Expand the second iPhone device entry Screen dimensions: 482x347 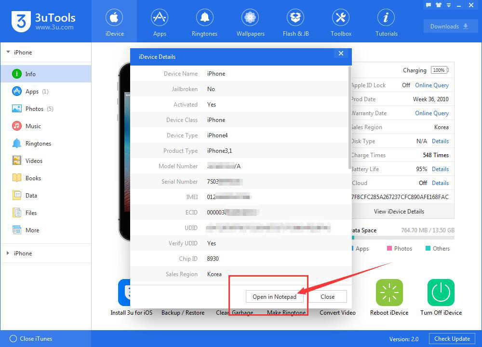(8, 253)
